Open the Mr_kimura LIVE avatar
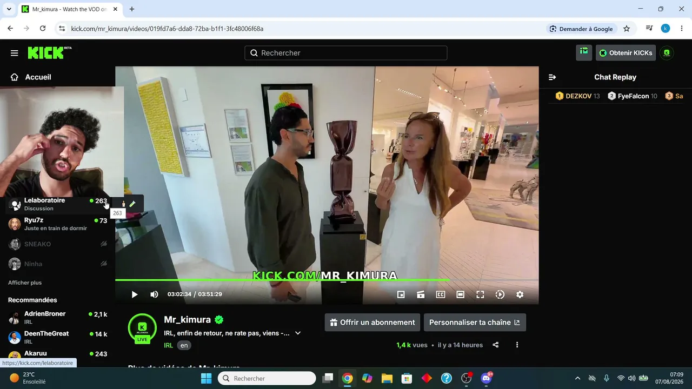692x389 pixels. click(x=142, y=328)
